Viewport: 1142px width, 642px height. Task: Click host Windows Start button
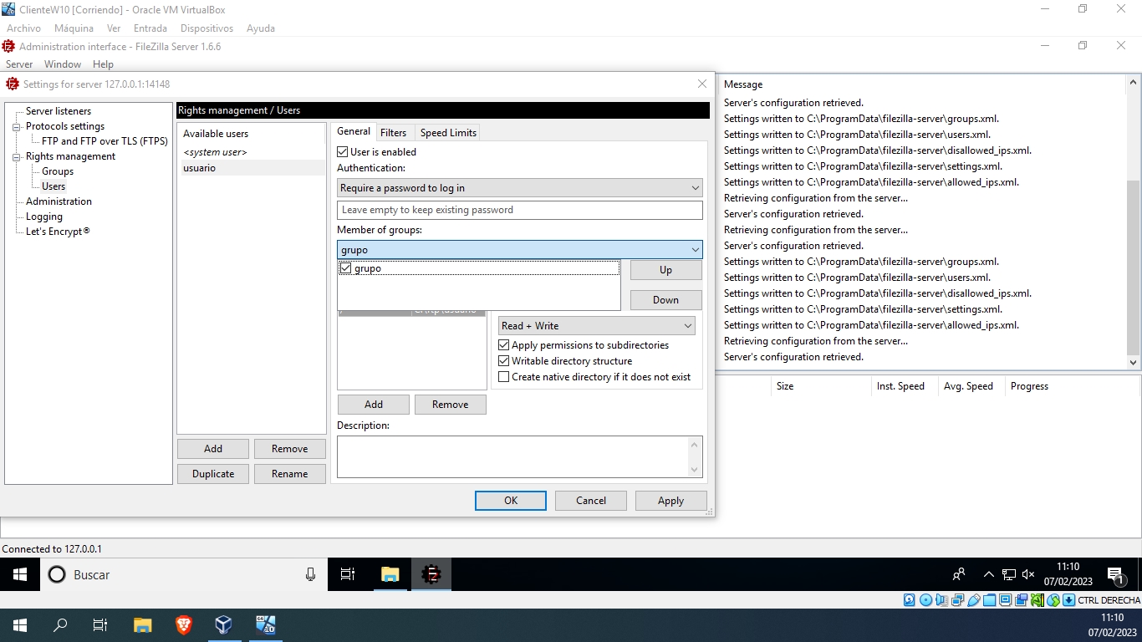[20, 625]
